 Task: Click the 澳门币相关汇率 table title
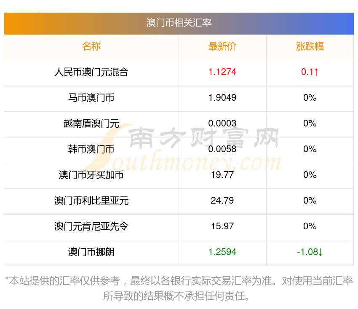click(179, 23)
